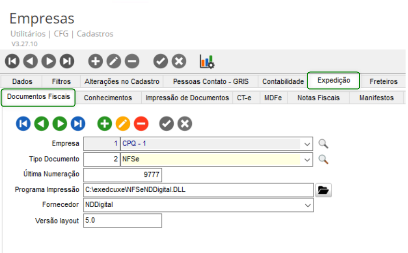The height and width of the screenshot is (253, 408).
Task: Click the red delete minus icon
Action: (x=141, y=124)
